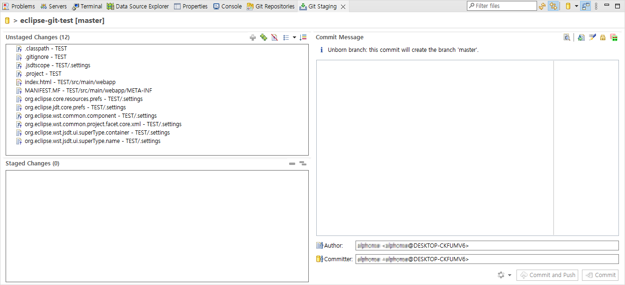The width and height of the screenshot is (625, 285).
Task: Open presentation dropdown arrow in Unstaged Changes
Action: (294, 37)
